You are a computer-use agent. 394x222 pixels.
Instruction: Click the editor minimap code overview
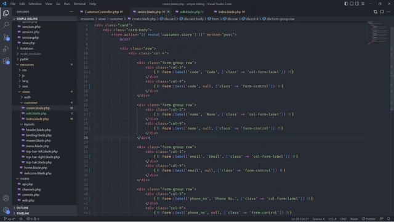(x=378, y=33)
